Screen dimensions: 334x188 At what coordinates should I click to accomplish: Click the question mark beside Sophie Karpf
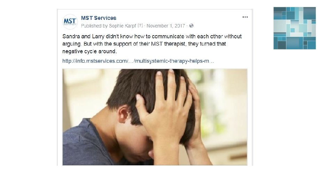140,25
